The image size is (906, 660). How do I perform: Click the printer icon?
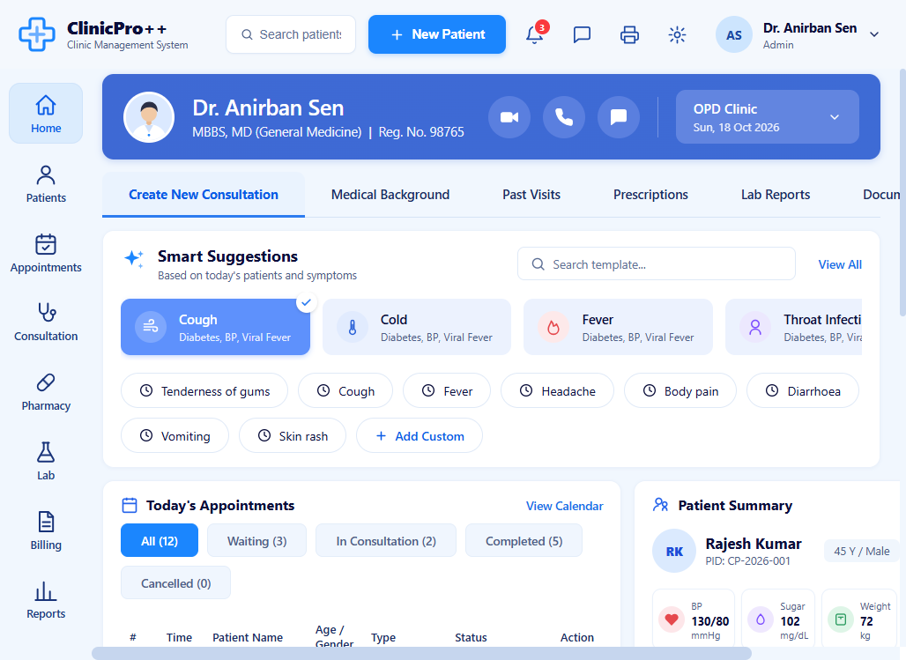[629, 34]
